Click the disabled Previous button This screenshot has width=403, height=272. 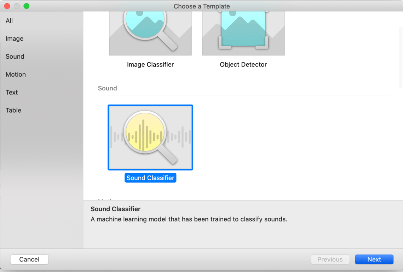click(x=330, y=259)
